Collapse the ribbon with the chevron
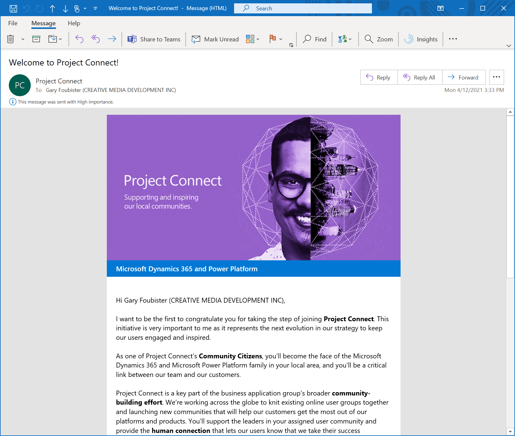Screen dimensions: 515x436 pos(509,45)
